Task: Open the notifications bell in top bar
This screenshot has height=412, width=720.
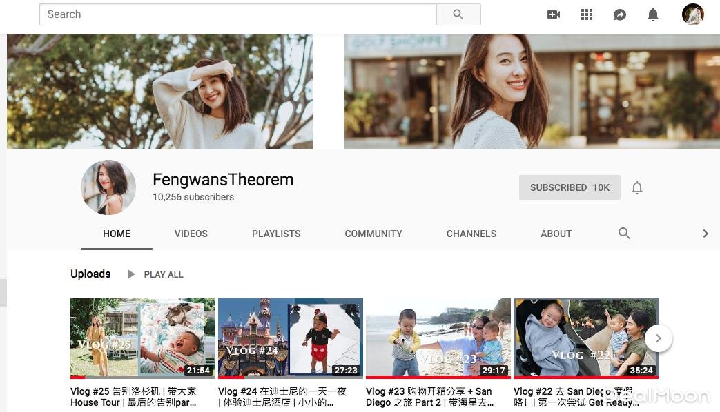Action: [653, 14]
